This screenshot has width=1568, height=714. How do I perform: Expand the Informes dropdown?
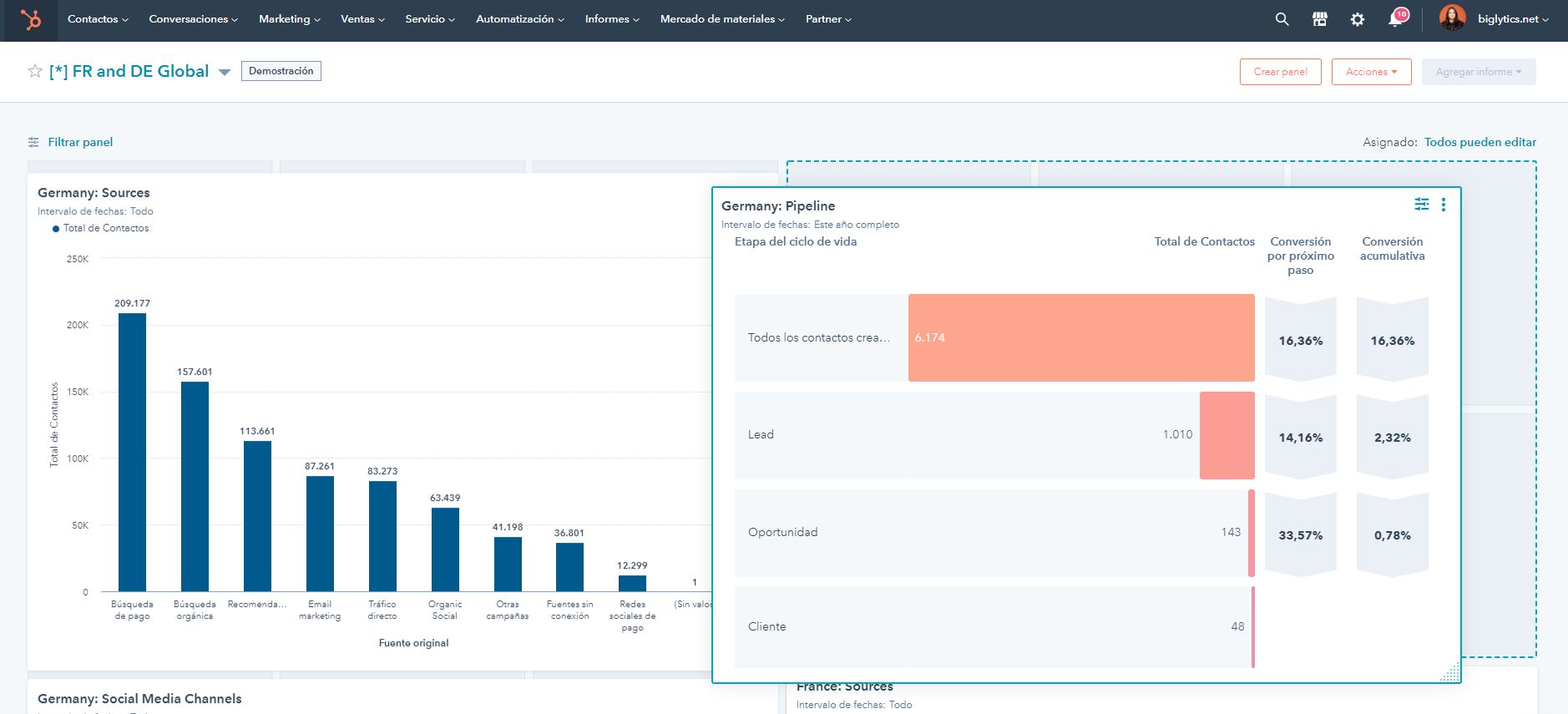coord(612,19)
